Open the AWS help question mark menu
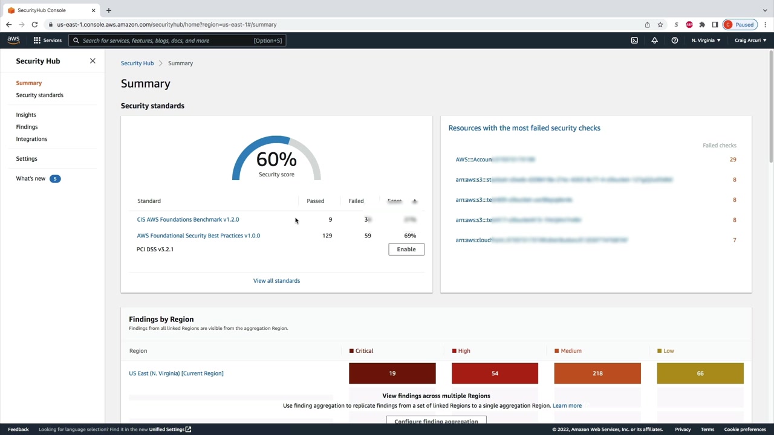The height and width of the screenshot is (435, 774). pyautogui.click(x=675, y=40)
